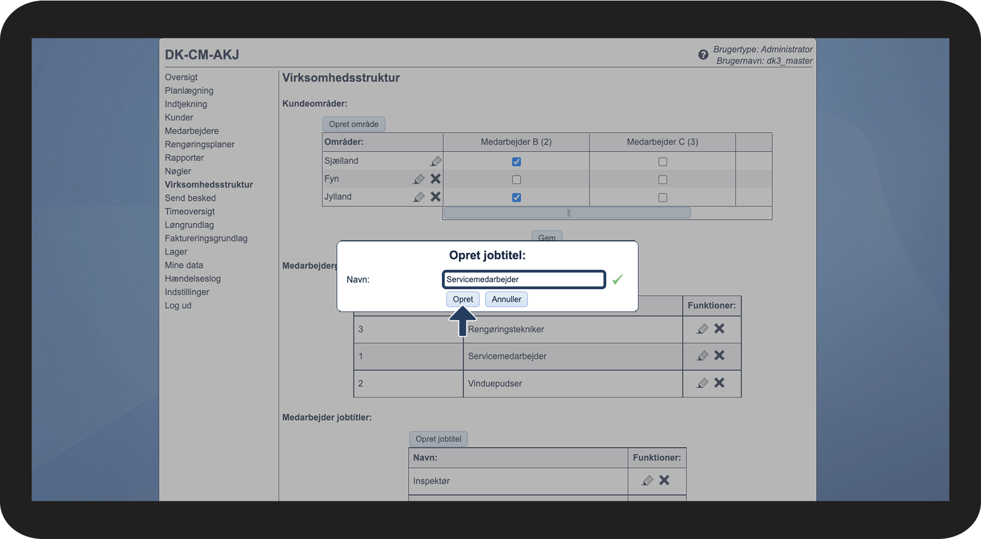Edit the Sjælland area with pencil icon

(x=436, y=161)
